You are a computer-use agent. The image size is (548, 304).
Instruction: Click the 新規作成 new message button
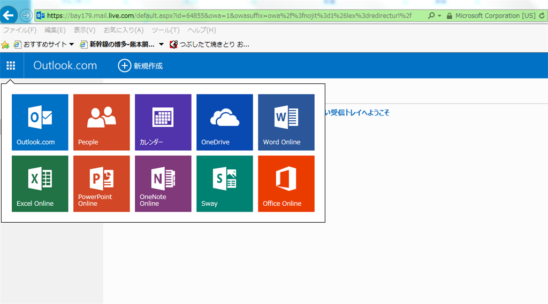(x=141, y=66)
